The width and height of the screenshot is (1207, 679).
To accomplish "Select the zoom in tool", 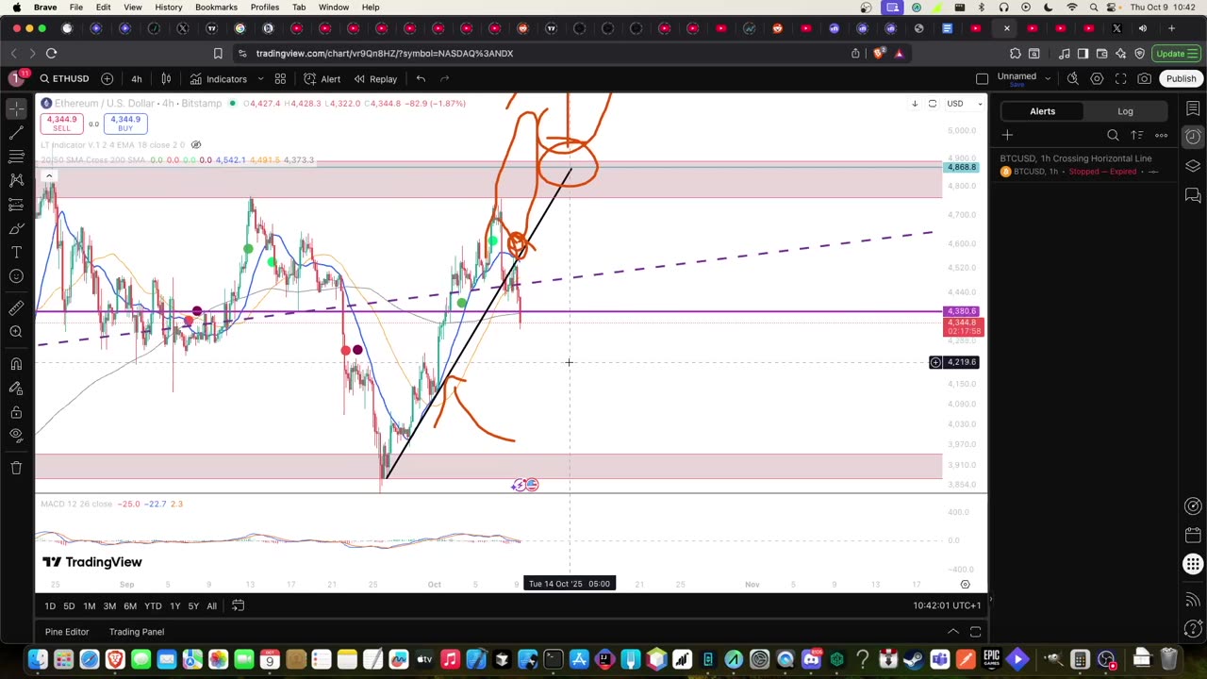I will click(16, 331).
